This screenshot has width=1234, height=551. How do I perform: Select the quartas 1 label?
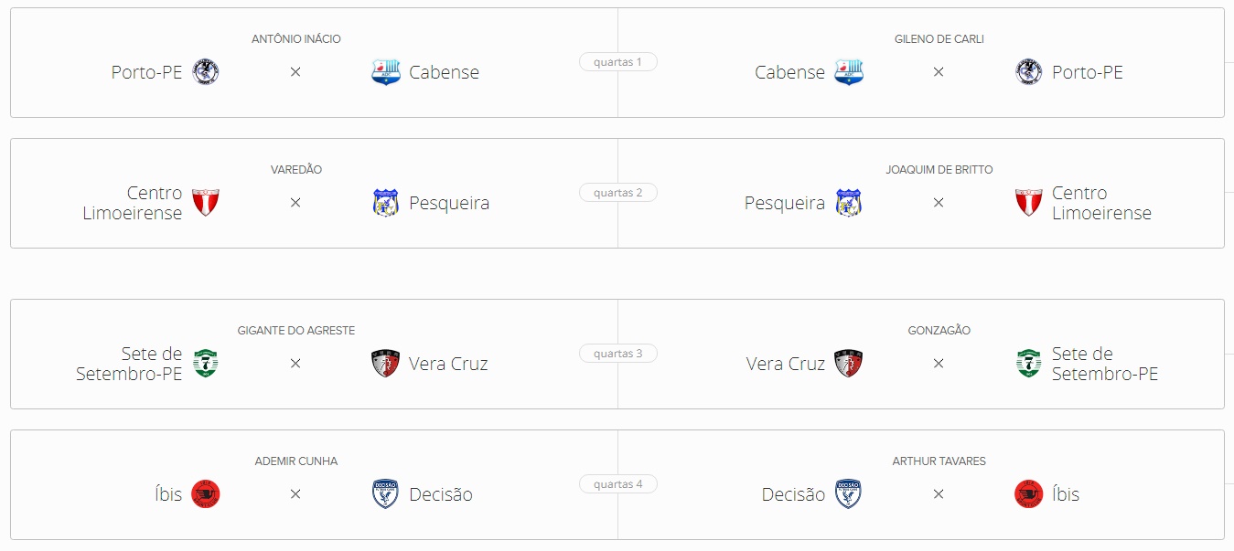(617, 62)
